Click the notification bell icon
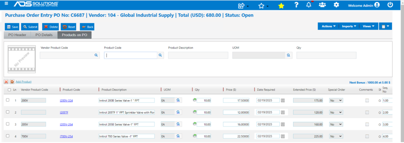Image resolution: width=404 pixels, height=143 pixels. pyautogui.click(x=309, y=5)
